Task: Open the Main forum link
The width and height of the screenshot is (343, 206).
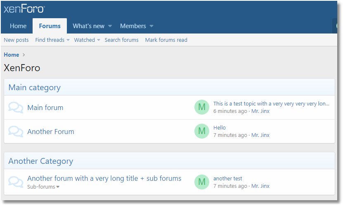Action: 45,108
